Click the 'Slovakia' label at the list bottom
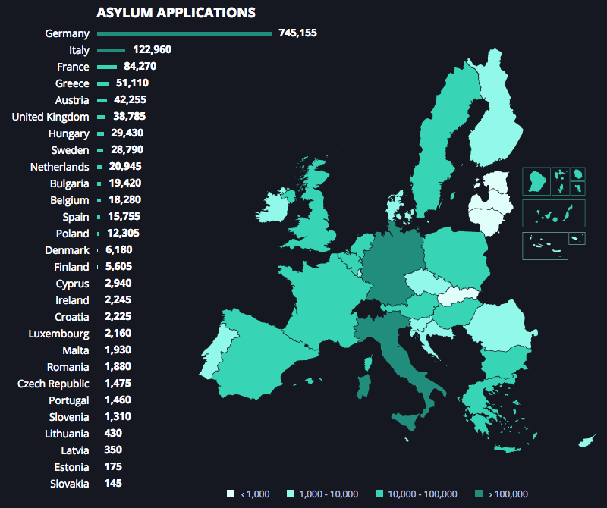The height and width of the screenshot is (508, 607). coord(69,484)
